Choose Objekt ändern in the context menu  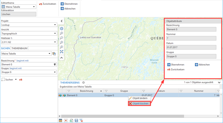(140, 98)
